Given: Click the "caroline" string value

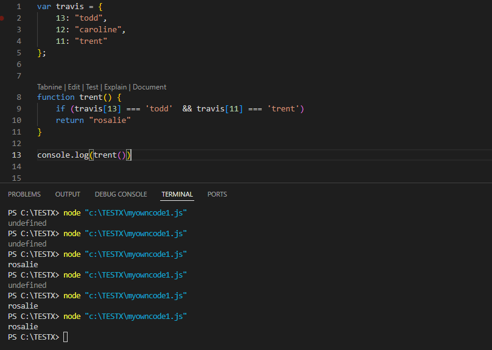Looking at the screenshot, I should coord(98,30).
